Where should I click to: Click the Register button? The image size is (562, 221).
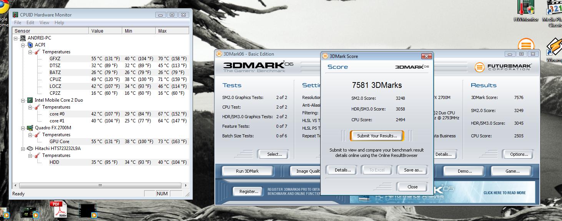pyautogui.click(x=248, y=191)
